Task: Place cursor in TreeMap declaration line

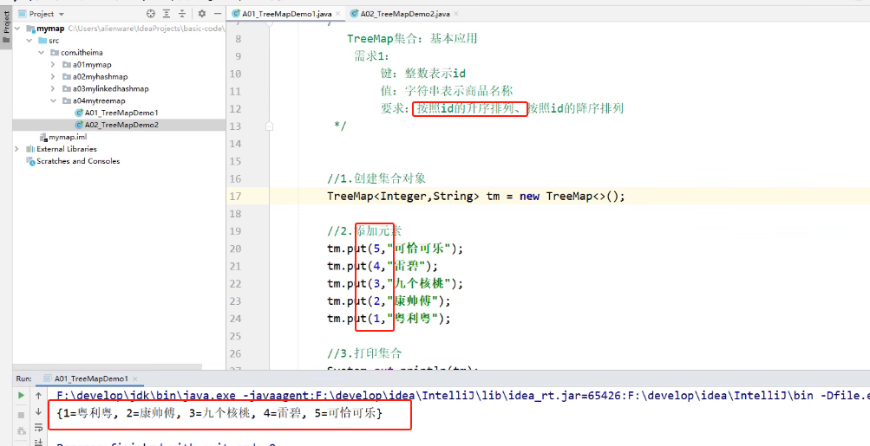Action: click(475, 196)
